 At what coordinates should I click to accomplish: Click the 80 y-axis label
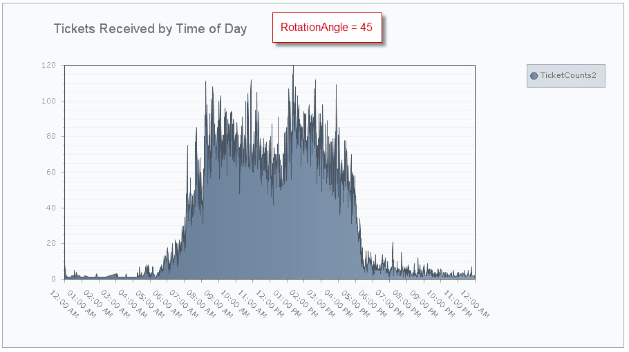point(51,136)
